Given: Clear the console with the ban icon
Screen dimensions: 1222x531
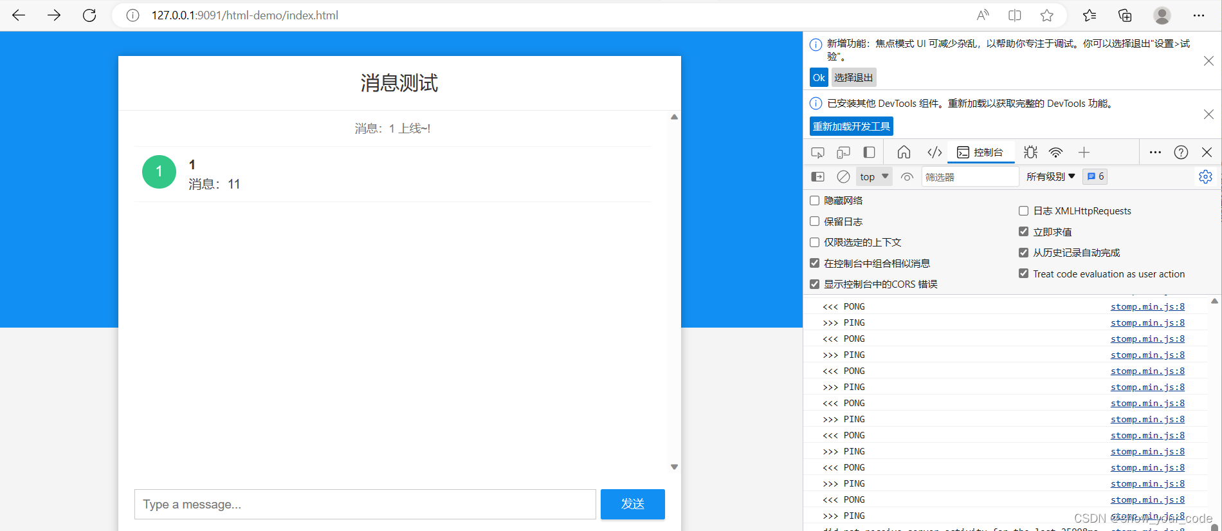Looking at the screenshot, I should coord(843,176).
